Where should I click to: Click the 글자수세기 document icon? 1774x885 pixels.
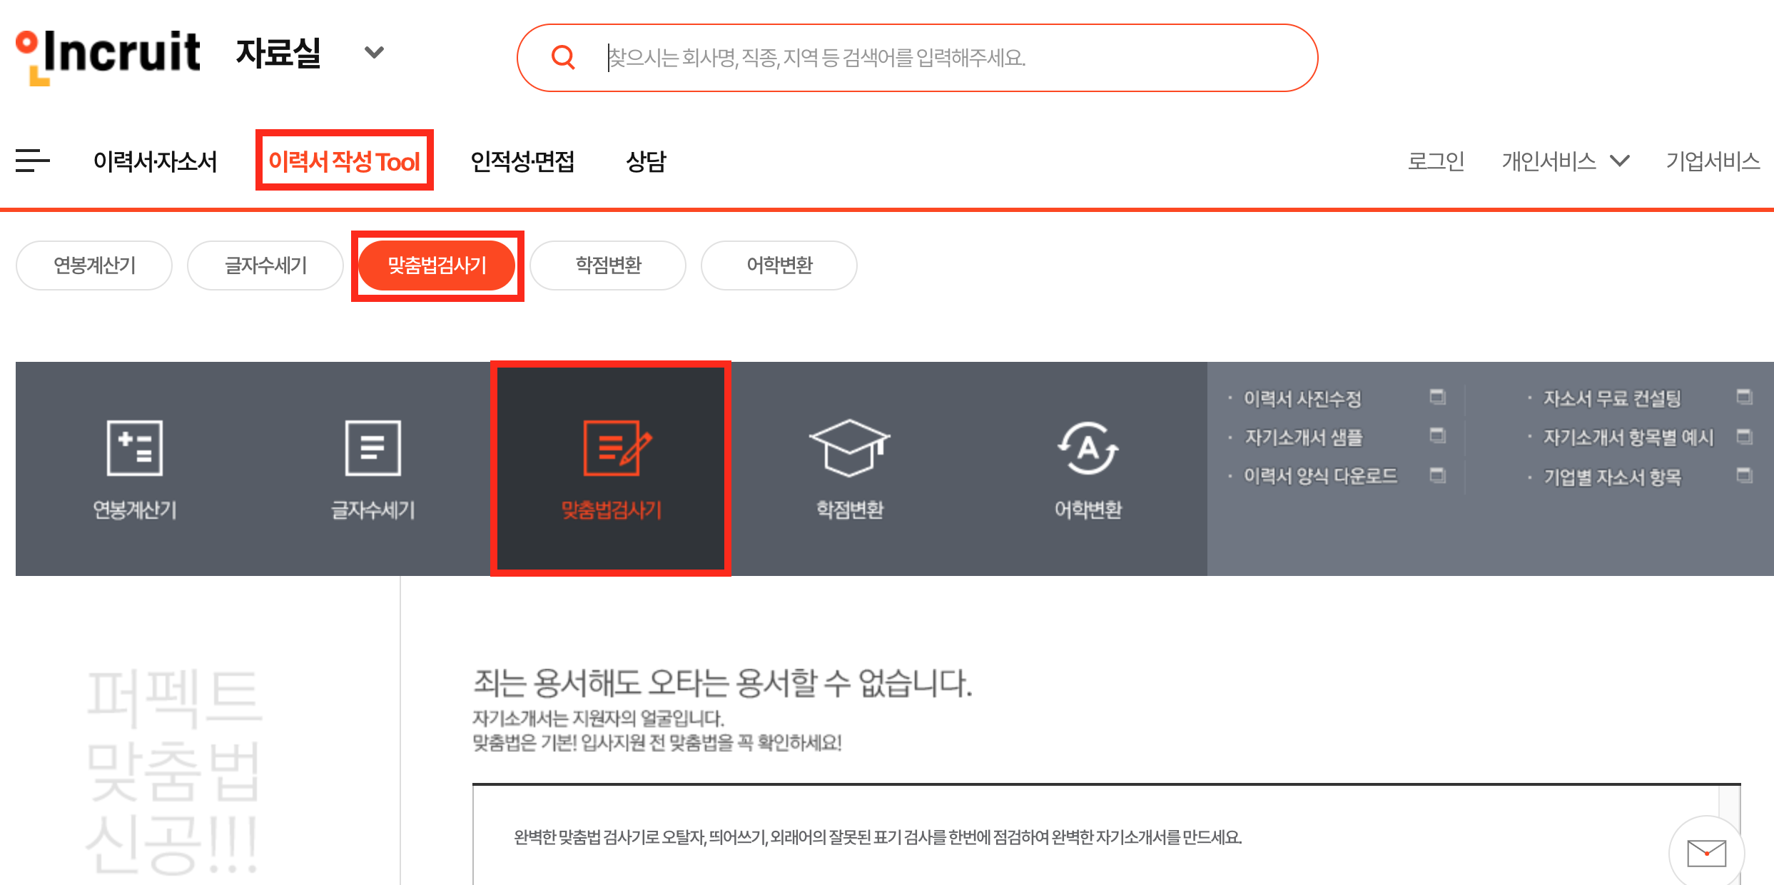(372, 448)
